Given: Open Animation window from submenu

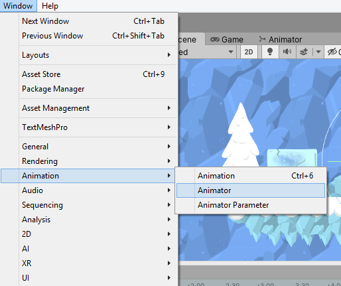Looking at the screenshot, I should pos(251,176).
